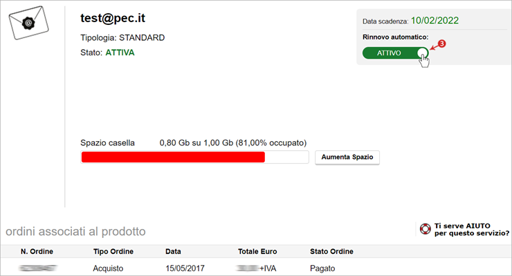Click the red step 3 marker badge
512x276 pixels.
(x=441, y=44)
